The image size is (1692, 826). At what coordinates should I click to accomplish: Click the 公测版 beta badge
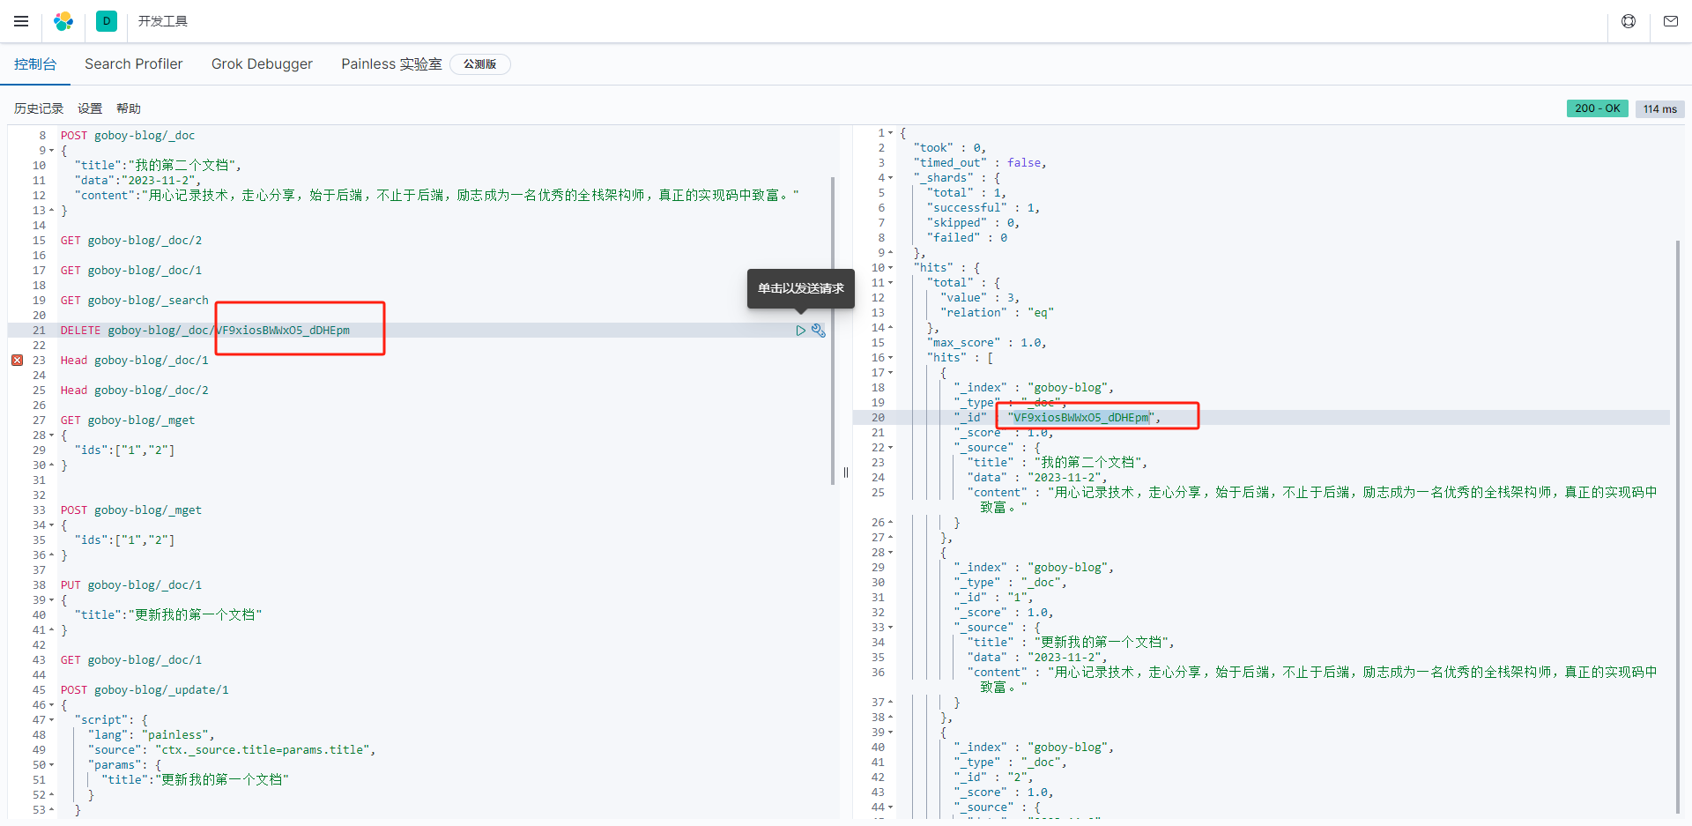pyautogui.click(x=480, y=64)
